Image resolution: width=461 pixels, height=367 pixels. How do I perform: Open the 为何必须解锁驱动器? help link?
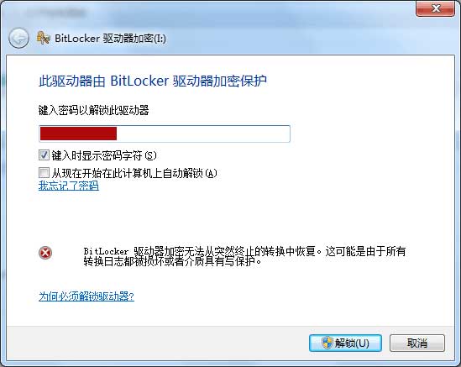(x=86, y=296)
